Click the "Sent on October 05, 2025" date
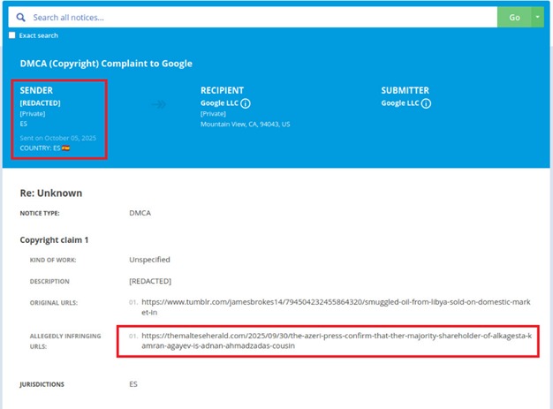Screen dimensions: 553x409 (59, 139)
